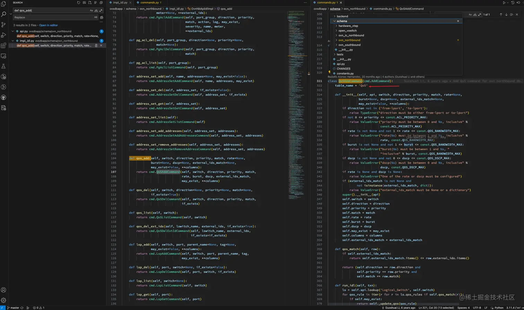The image size is (524, 310).
Task: Expand the hardware_vtep folder
Action: pyautogui.click(x=336, y=26)
